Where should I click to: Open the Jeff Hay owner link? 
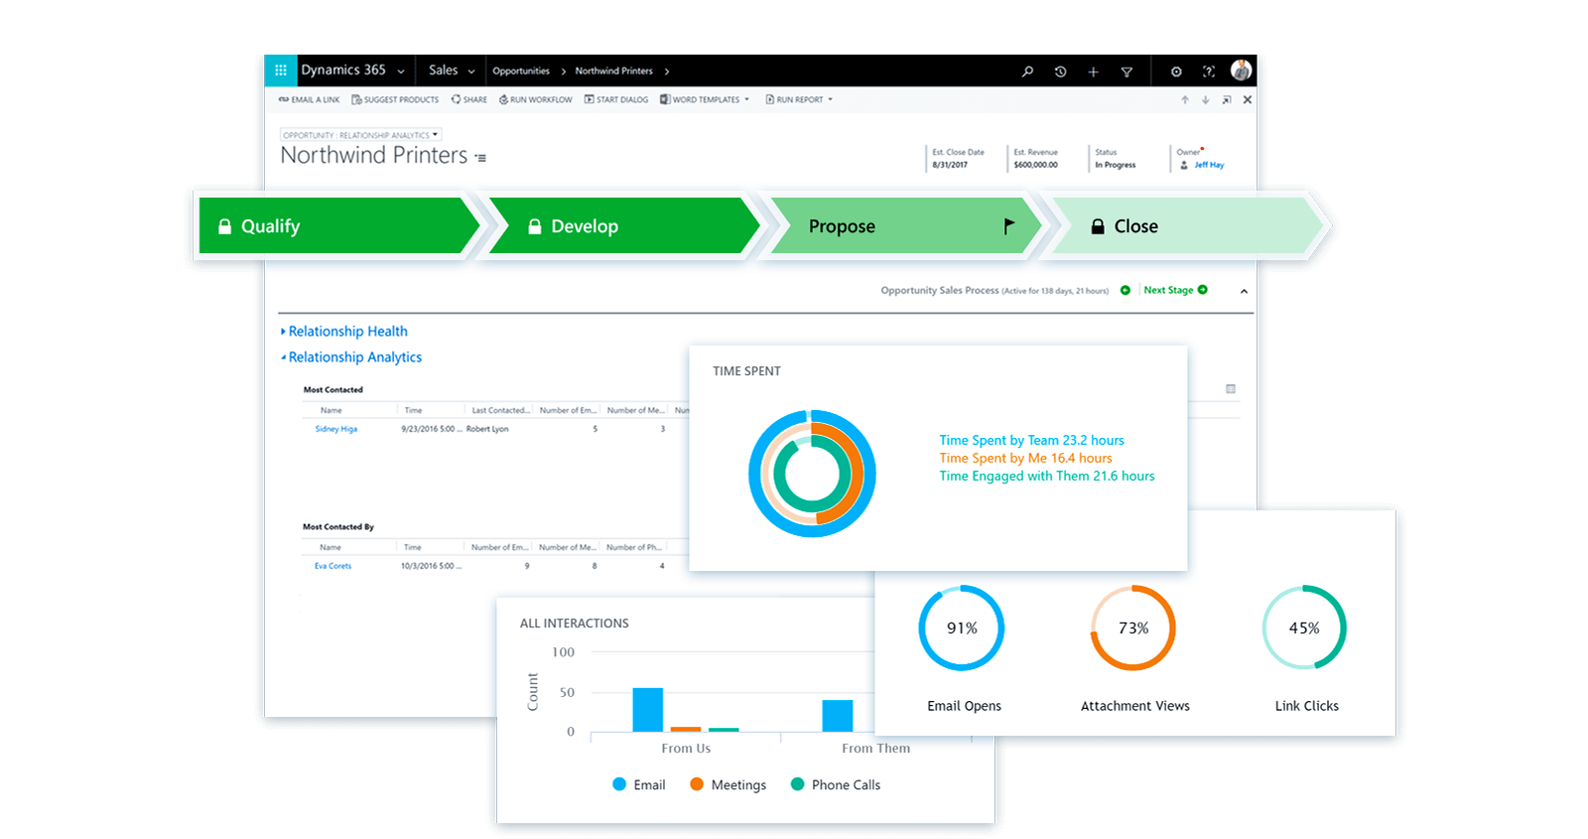1209,165
